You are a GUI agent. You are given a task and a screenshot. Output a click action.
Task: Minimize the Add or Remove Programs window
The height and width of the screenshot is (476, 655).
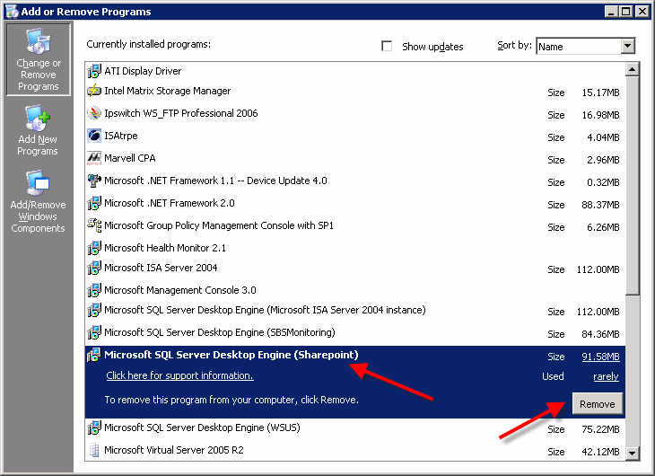612,12
